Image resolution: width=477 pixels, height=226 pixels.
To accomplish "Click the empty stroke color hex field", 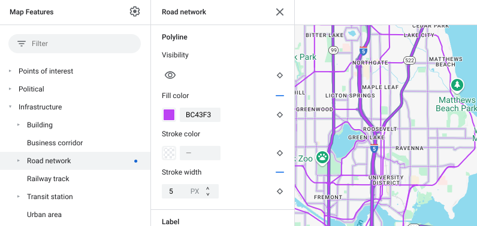I will [200, 153].
